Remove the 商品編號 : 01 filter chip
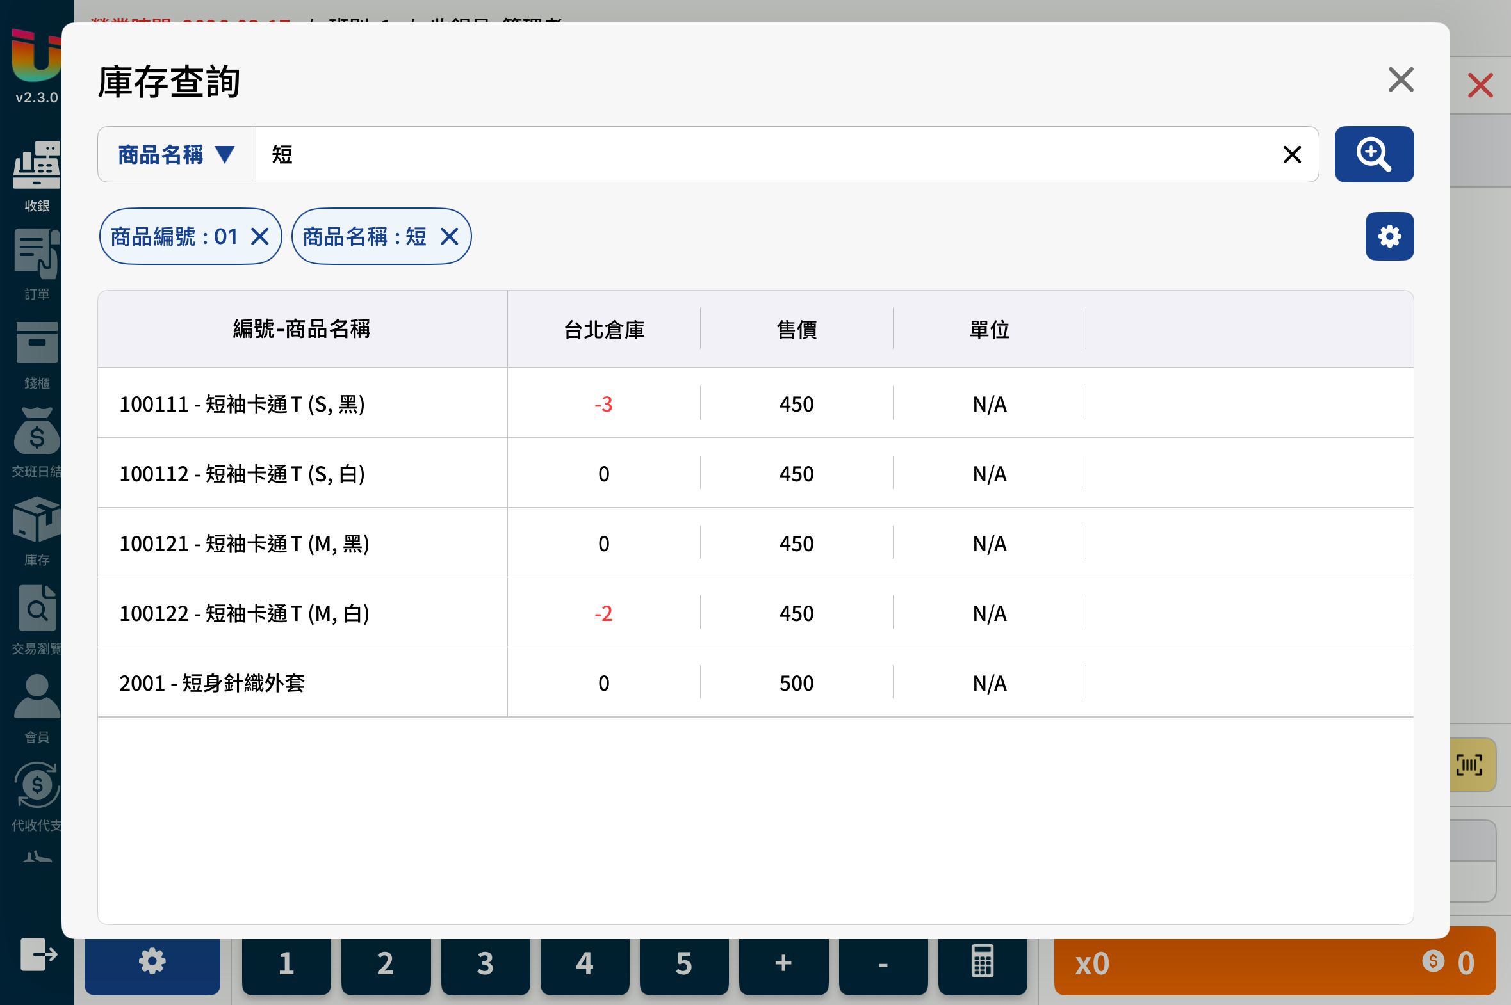 pyautogui.click(x=260, y=237)
